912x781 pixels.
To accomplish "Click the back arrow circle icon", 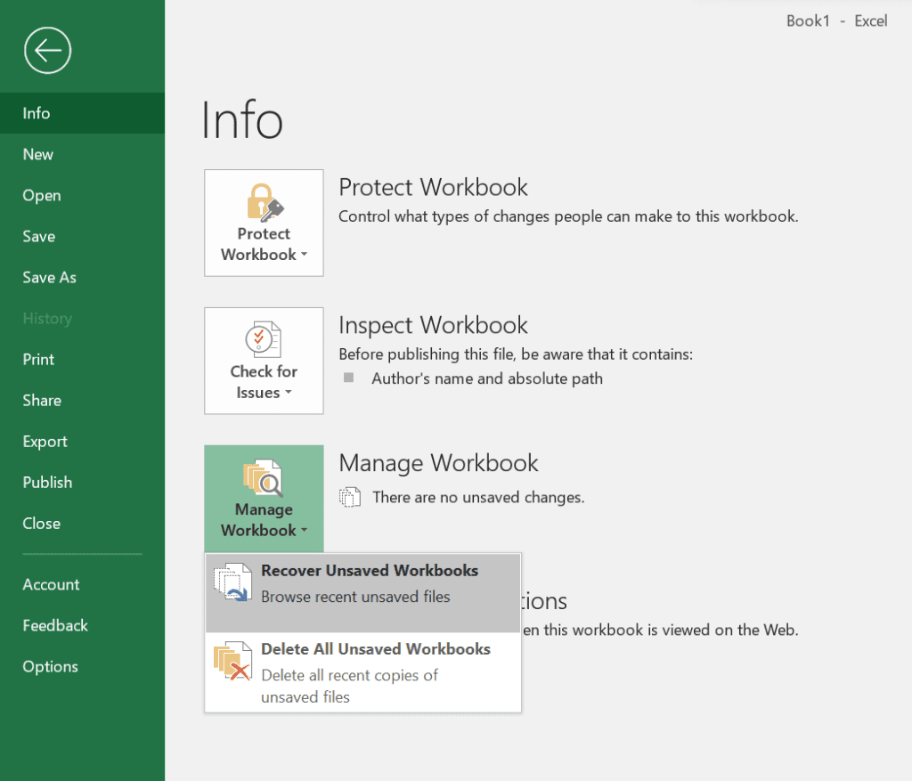I will tap(48, 51).
